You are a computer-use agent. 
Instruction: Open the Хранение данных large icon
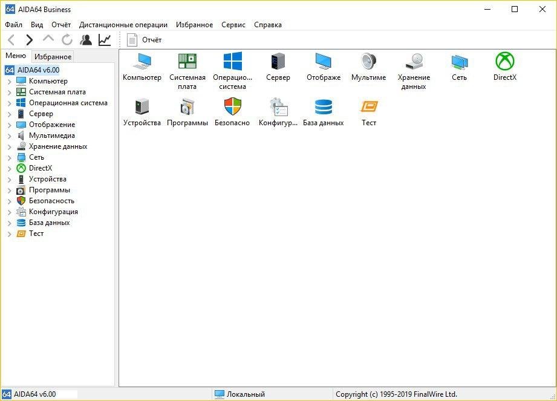point(414,61)
